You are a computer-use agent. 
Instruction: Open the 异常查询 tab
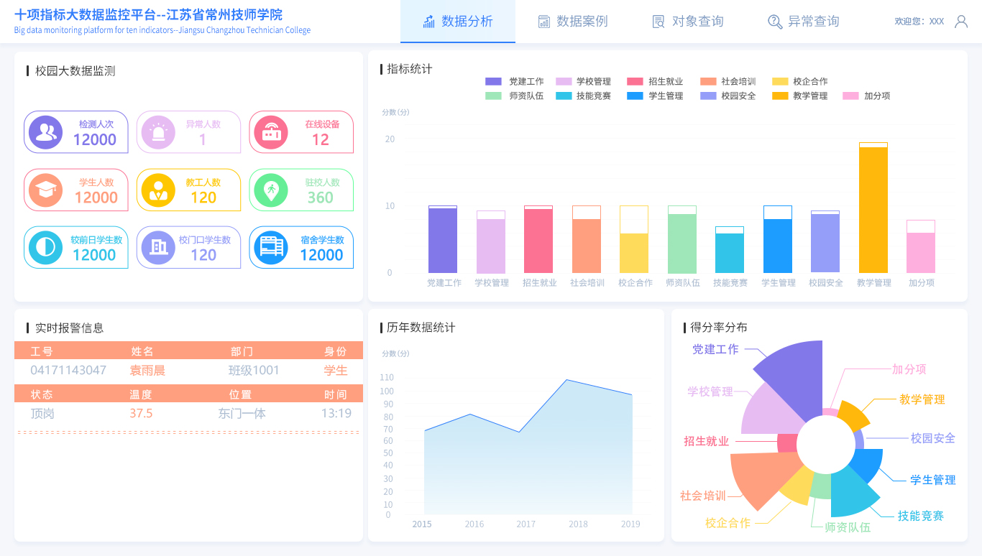803,22
